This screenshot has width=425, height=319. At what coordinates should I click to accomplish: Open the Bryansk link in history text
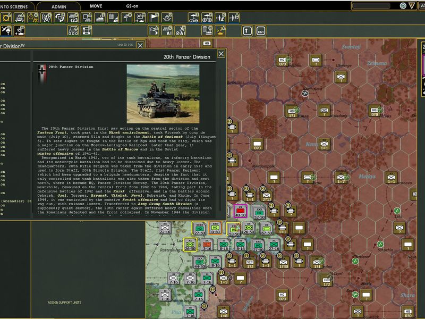coord(99,195)
